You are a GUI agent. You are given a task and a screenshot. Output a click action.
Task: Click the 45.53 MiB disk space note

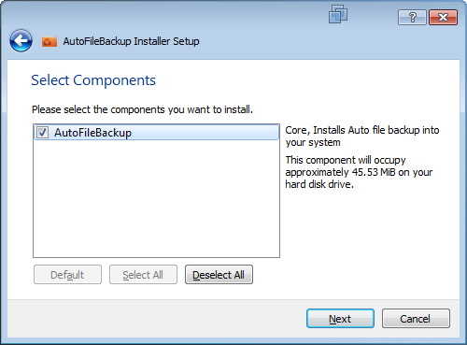pos(359,172)
